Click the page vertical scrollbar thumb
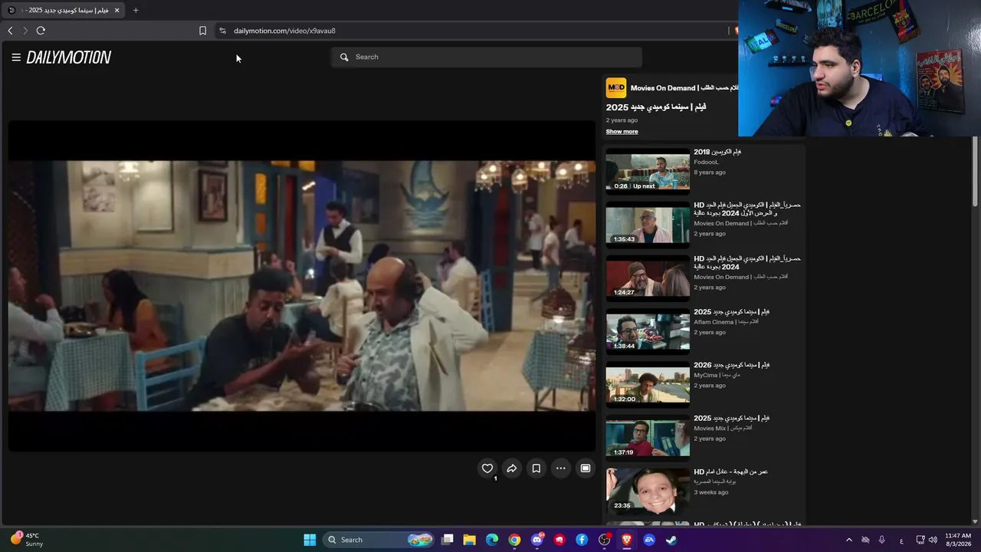981x552 pixels. 975,170
